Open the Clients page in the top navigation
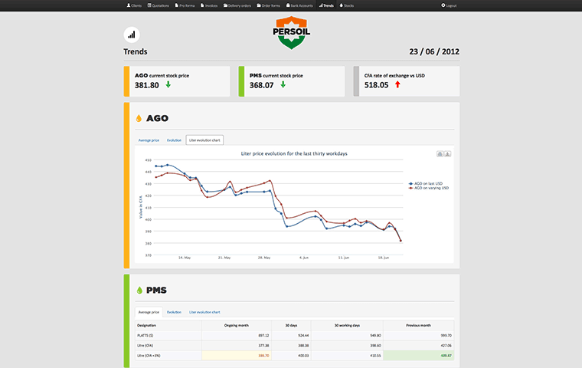The width and height of the screenshot is (582, 368). click(134, 5)
